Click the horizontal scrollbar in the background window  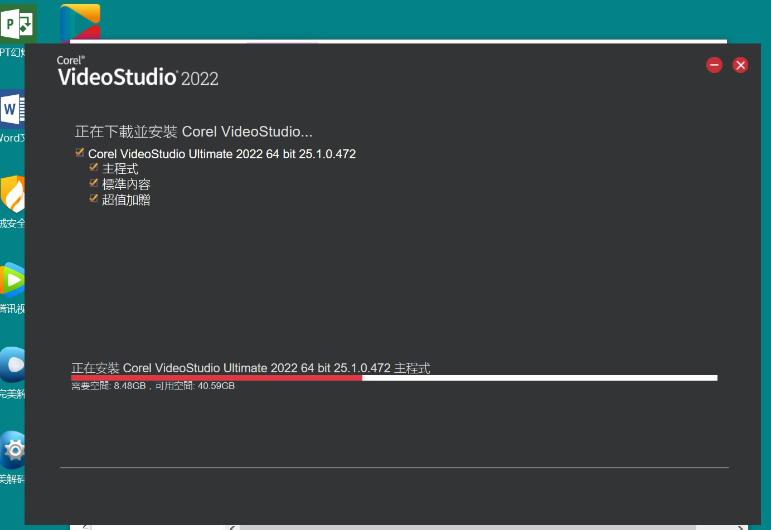pos(468,527)
